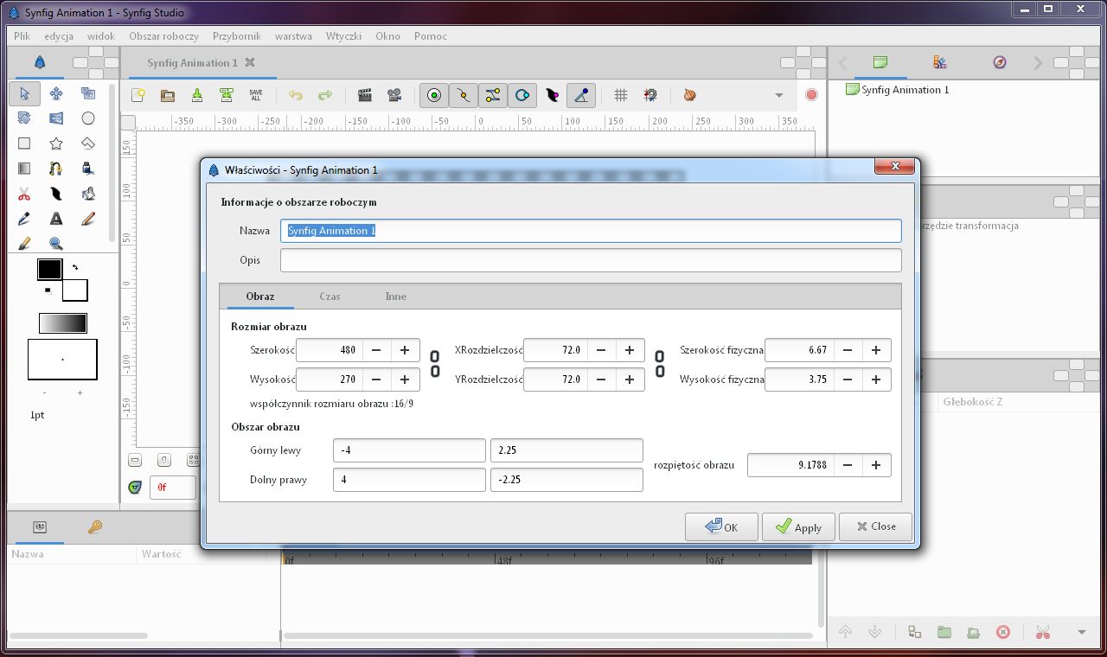Select the Smooth Move tool
The image size is (1107, 657).
pos(56,93)
